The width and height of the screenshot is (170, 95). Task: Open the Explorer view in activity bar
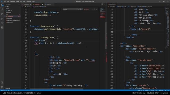tap(2, 5)
